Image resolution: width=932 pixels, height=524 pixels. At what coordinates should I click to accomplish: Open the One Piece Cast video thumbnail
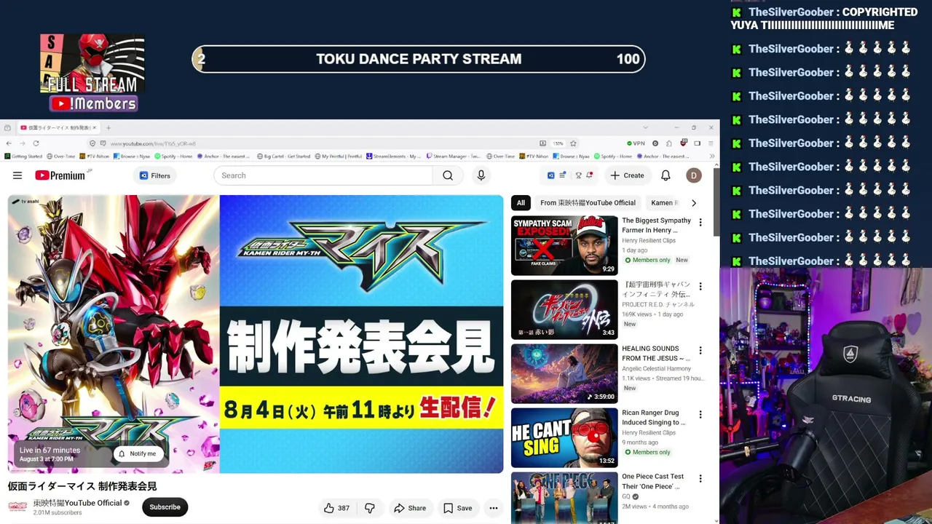pyautogui.click(x=564, y=498)
